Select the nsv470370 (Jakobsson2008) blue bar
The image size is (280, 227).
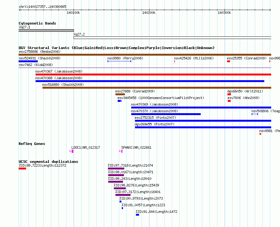[166, 114]
